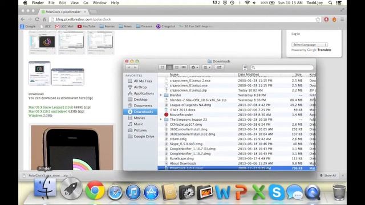
Task: Switch Finder window to icon view
Action: click(163, 67)
